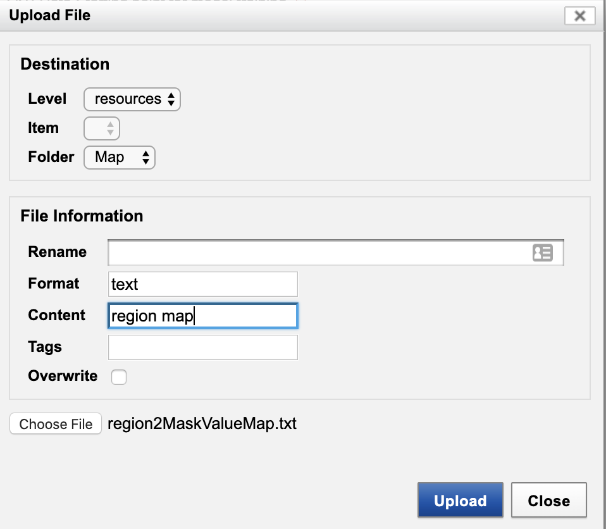Screen dimensions: 606x529
Task: Click the Folder field label
Action: point(51,157)
